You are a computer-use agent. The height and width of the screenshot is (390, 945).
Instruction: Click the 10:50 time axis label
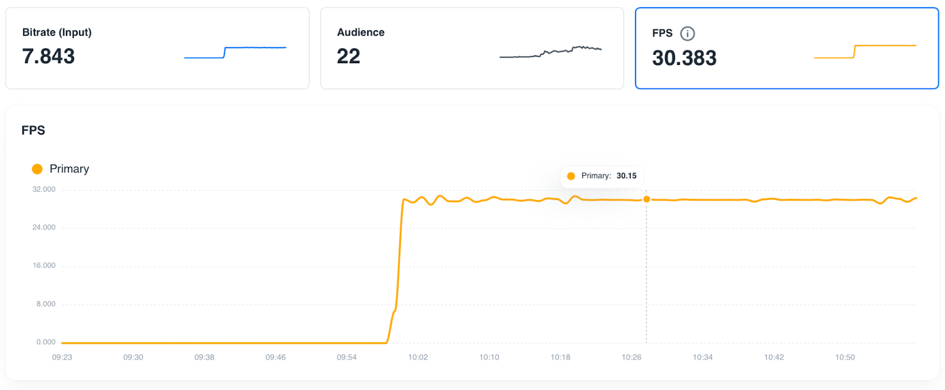coord(845,358)
